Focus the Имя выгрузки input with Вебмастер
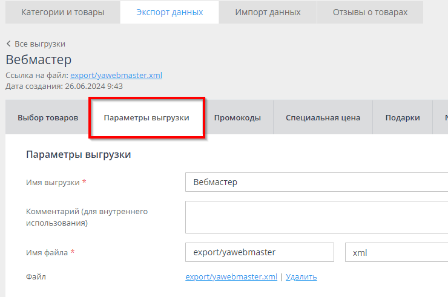448x297 pixels. pyautogui.click(x=316, y=182)
